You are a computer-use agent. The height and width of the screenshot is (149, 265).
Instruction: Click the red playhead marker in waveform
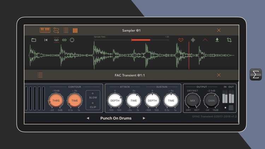tap(189, 55)
